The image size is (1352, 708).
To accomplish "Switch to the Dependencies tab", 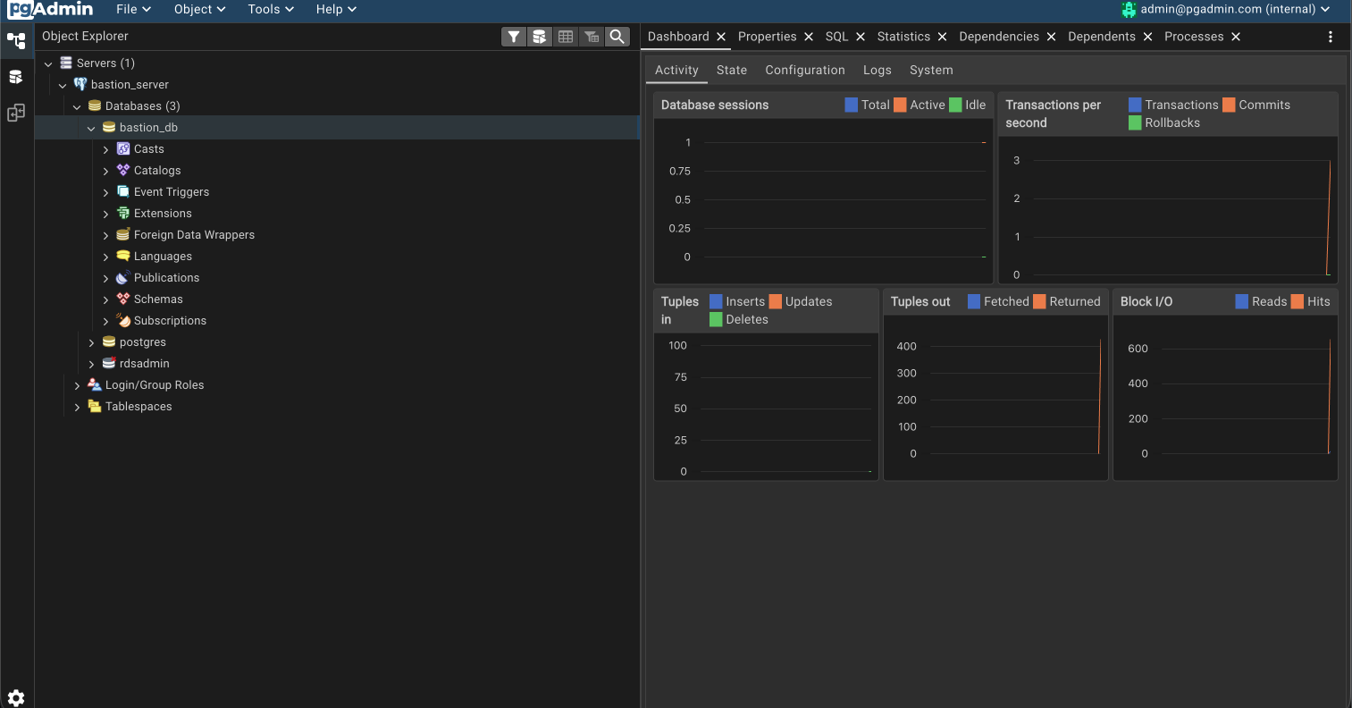I will coord(999,37).
